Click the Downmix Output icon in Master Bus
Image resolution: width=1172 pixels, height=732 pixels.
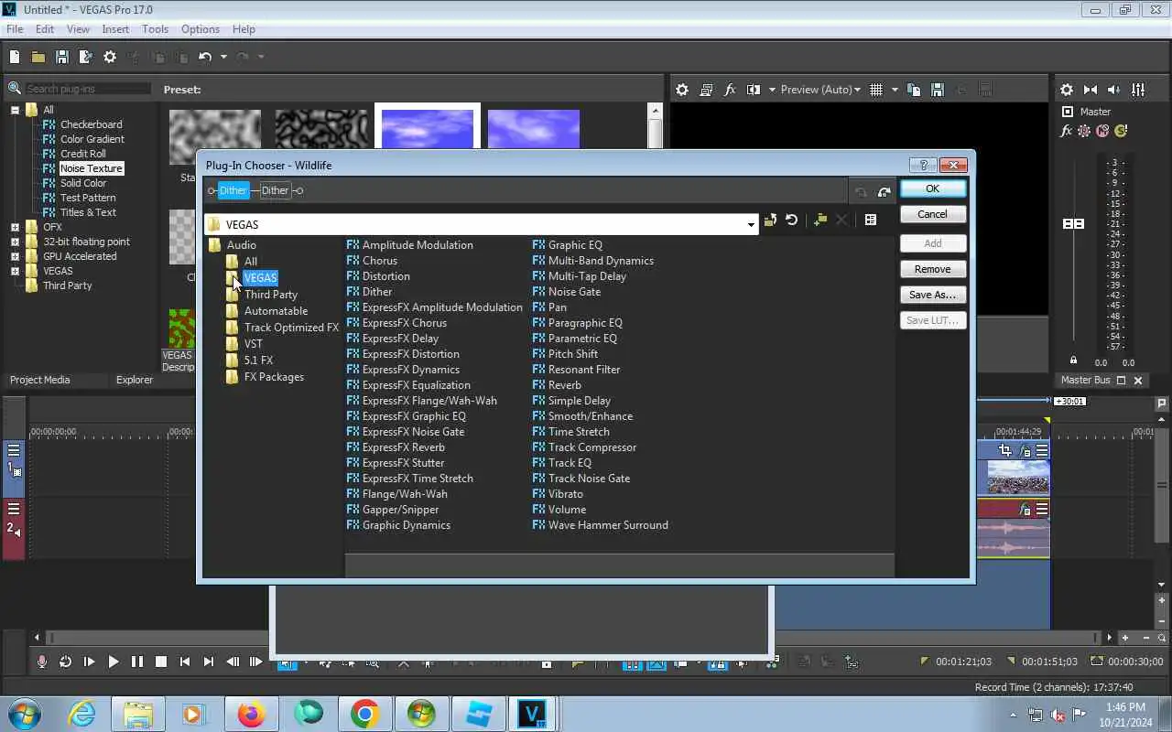[x=1091, y=90]
